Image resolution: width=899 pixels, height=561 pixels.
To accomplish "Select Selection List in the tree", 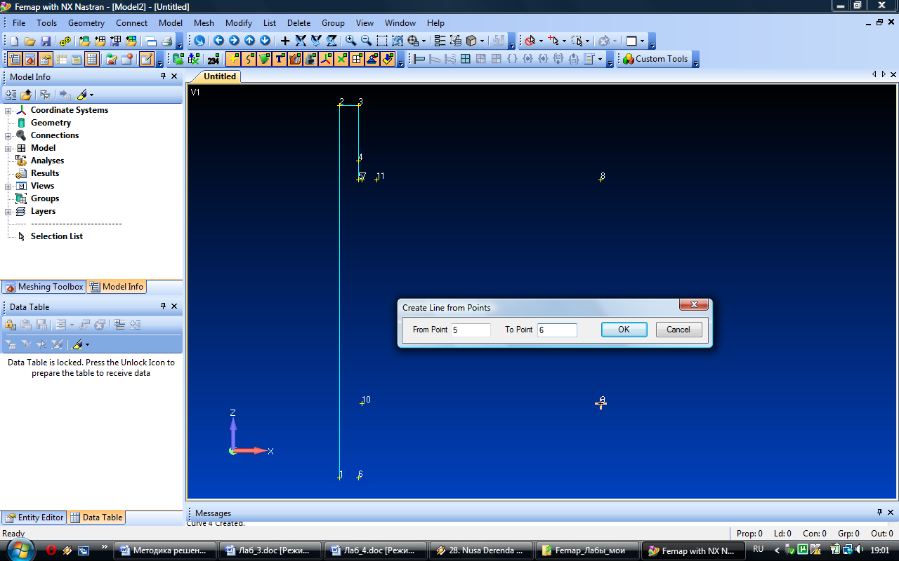I will point(56,236).
